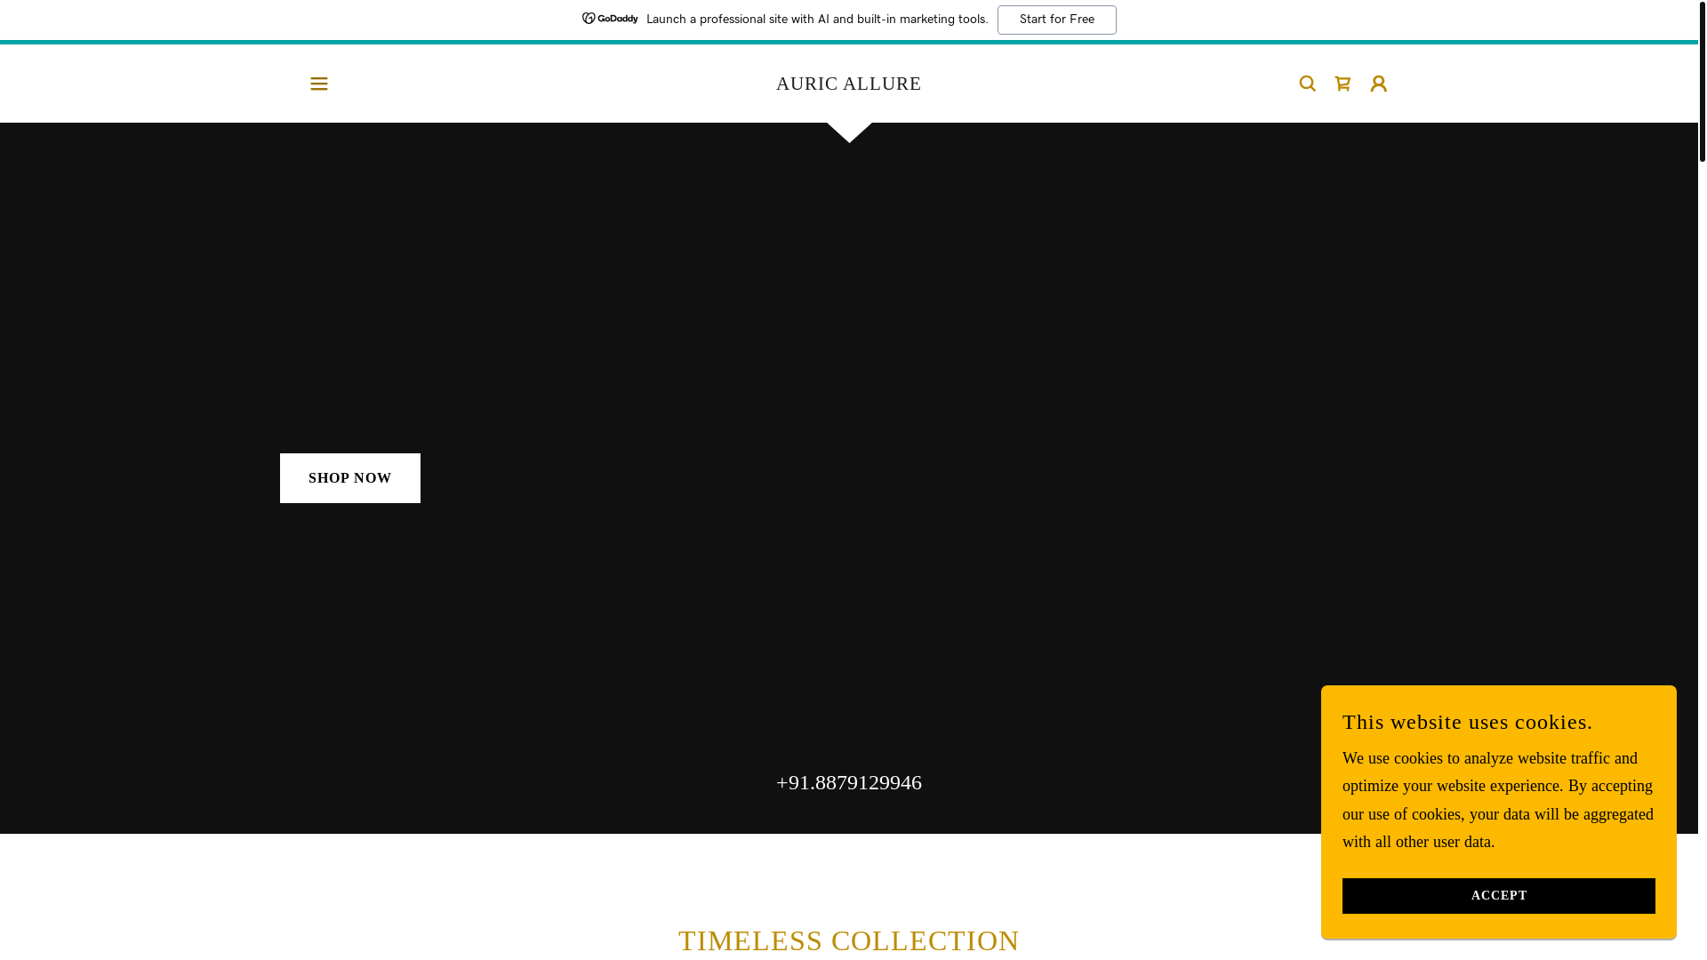Click the AURIC ALLURE site title
The image size is (1707, 960).
pyautogui.click(x=848, y=84)
